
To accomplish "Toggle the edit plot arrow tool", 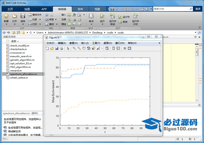I will [x=68, y=48].
